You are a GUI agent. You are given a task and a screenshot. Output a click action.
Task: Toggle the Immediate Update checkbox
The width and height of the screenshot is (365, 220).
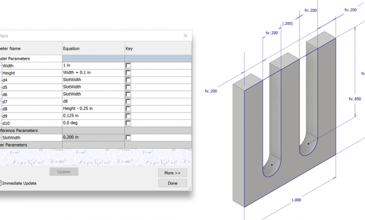1,183
